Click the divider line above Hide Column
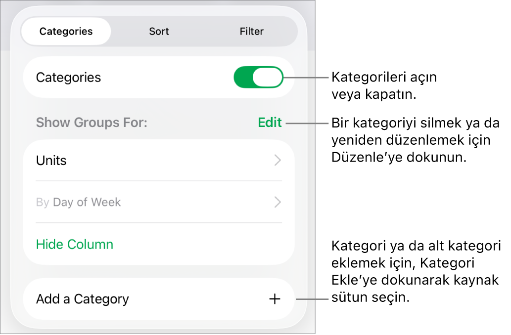This screenshot has width=511, height=335. [159, 223]
